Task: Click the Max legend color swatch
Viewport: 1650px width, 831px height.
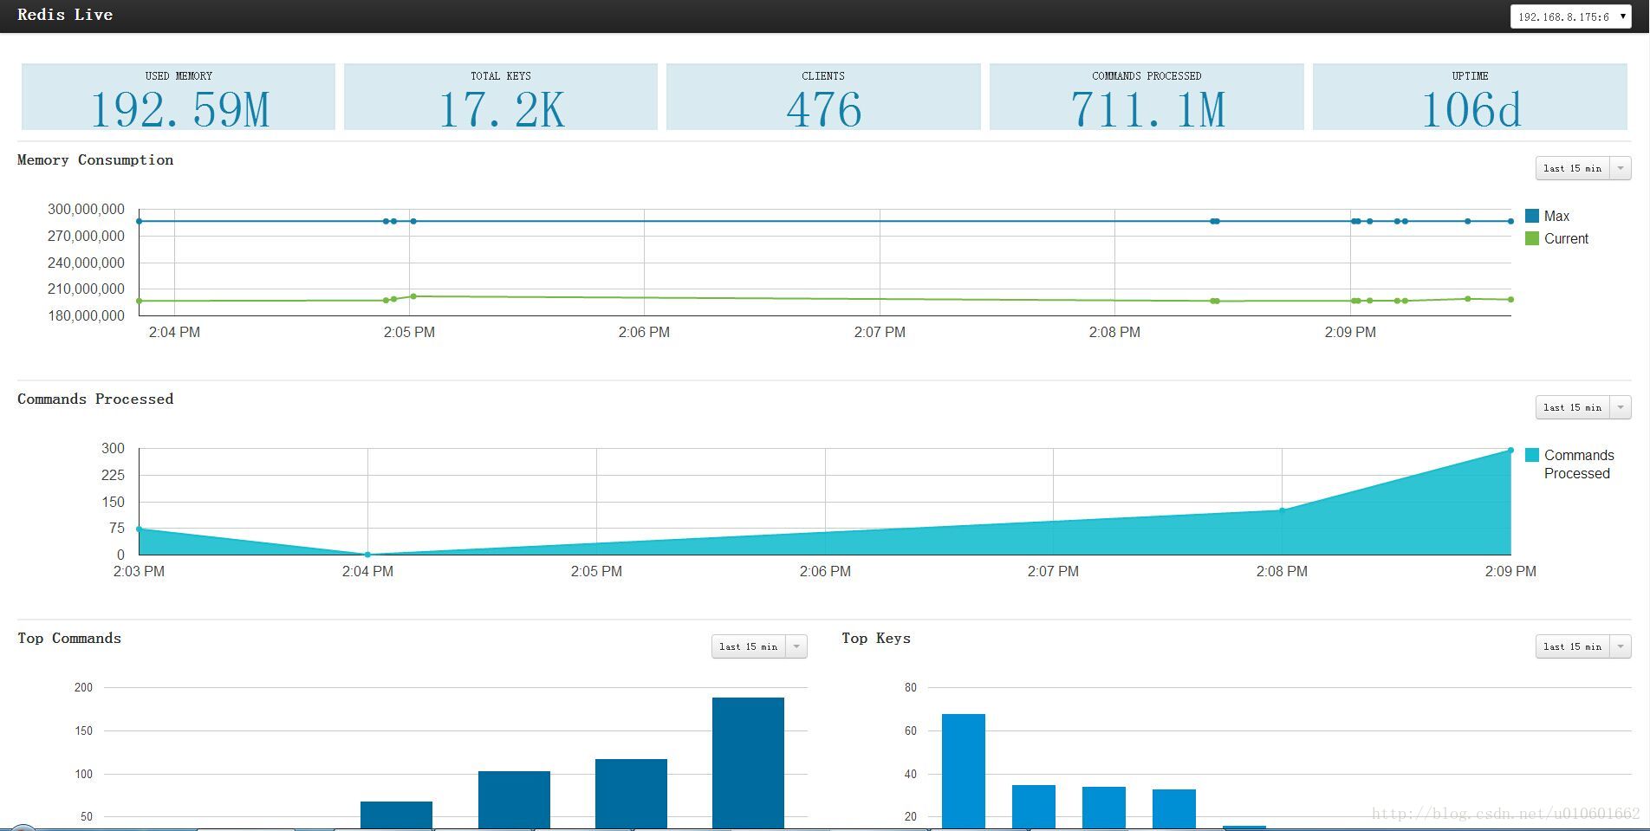Action: point(1532,216)
